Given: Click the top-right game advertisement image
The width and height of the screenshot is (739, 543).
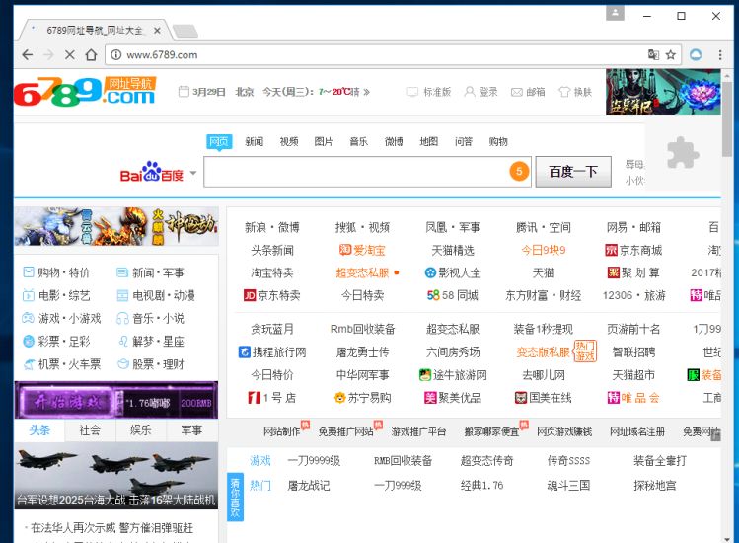Looking at the screenshot, I should click(663, 92).
